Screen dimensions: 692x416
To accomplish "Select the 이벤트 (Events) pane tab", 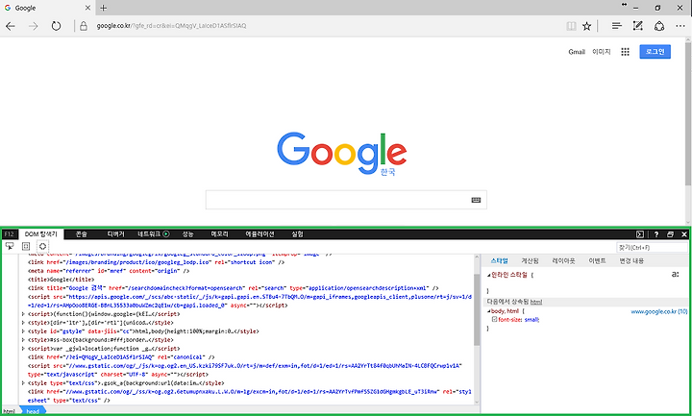I will coord(597,260).
